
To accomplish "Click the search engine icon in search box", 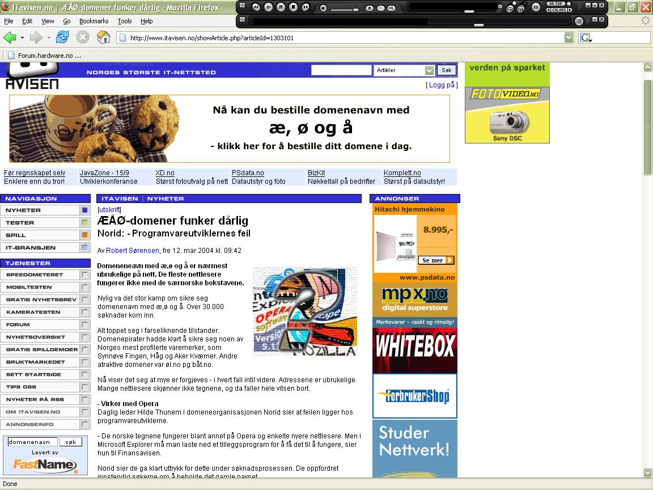I will 586,37.
